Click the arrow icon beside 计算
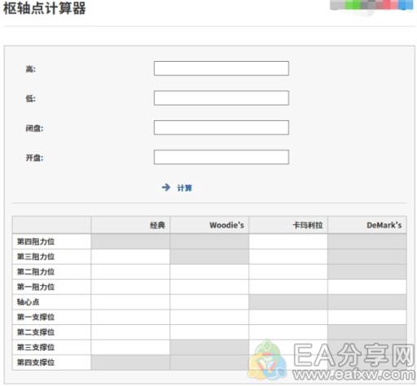Viewport: 417px width, 386px height. (x=166, y=187)
